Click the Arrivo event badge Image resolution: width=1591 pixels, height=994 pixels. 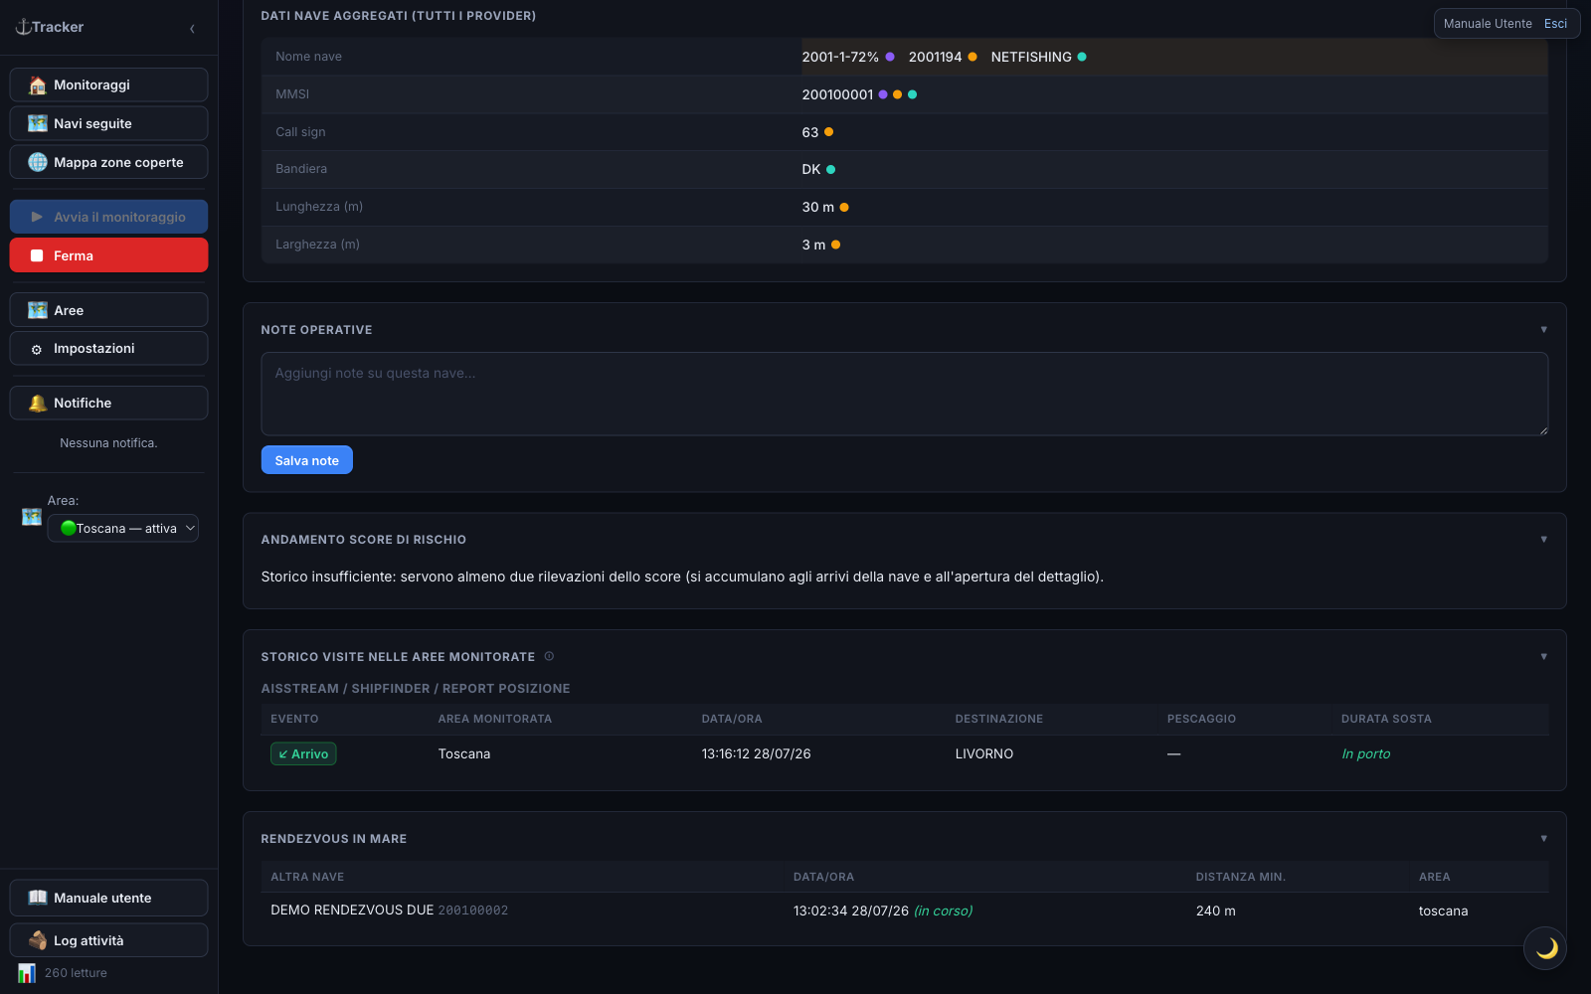point(303,754)
